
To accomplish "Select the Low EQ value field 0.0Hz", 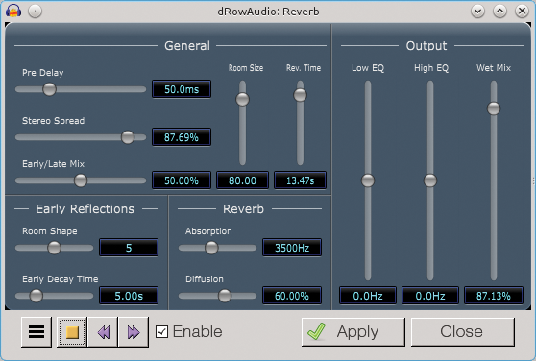I will (368, 296).
